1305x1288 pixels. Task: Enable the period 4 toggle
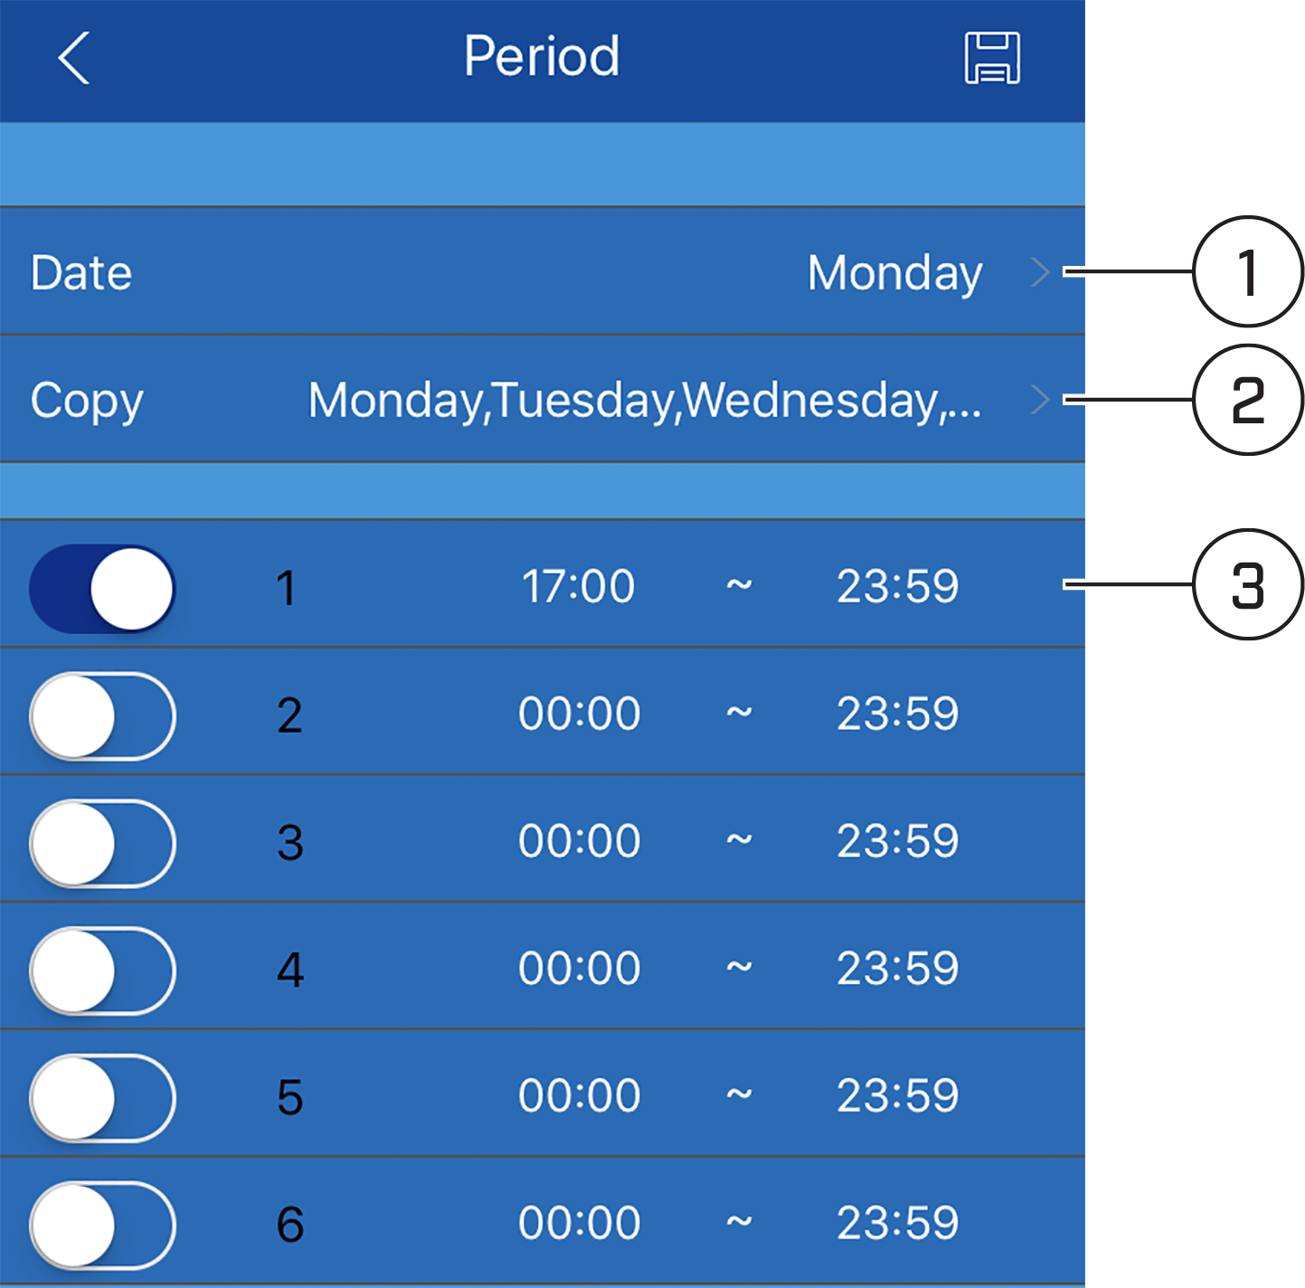(x=102, y=971)
